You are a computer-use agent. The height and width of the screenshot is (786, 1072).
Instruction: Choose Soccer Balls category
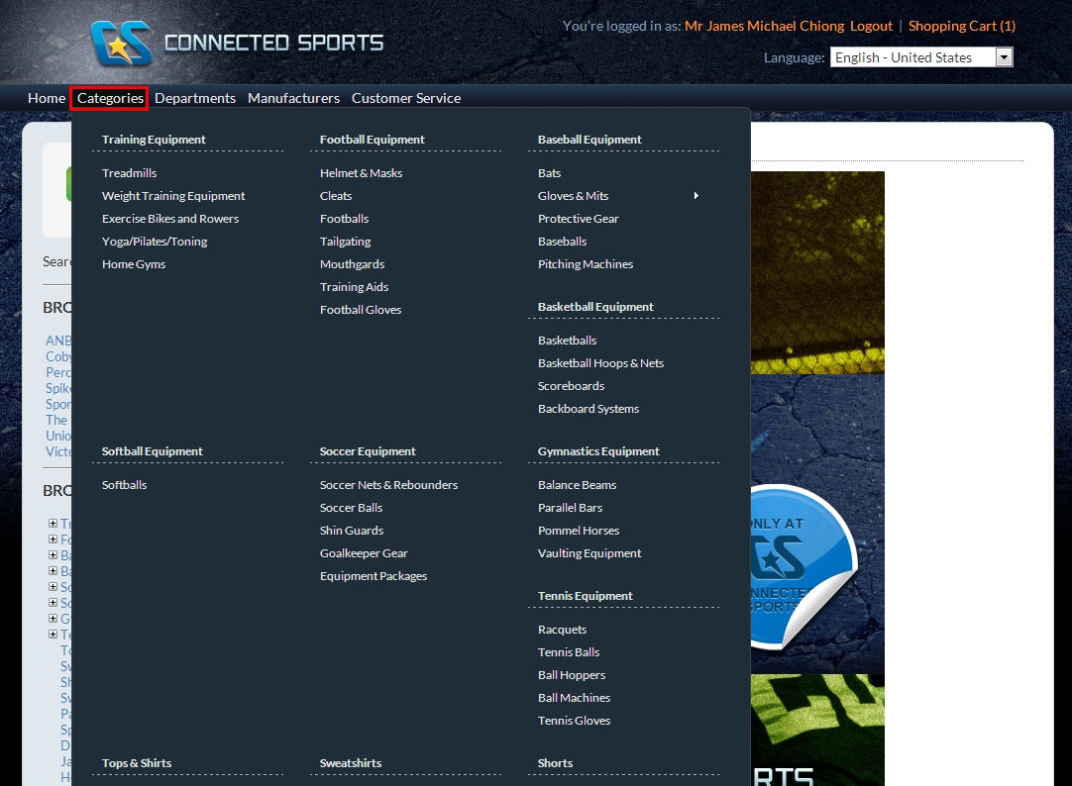click(x=351, y=508)
